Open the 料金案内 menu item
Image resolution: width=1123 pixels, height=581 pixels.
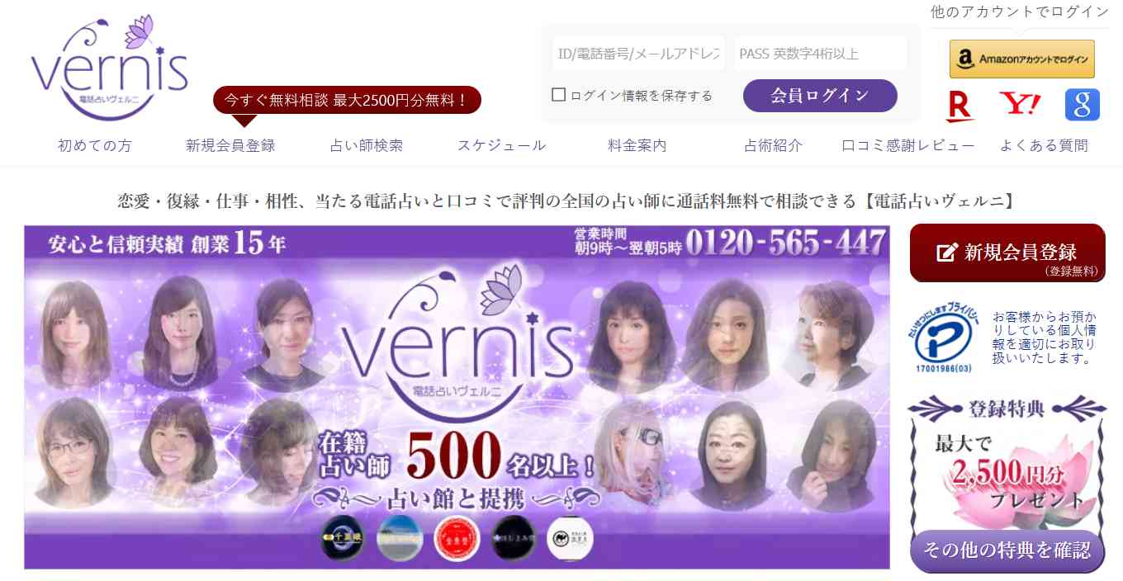point(637,146)
